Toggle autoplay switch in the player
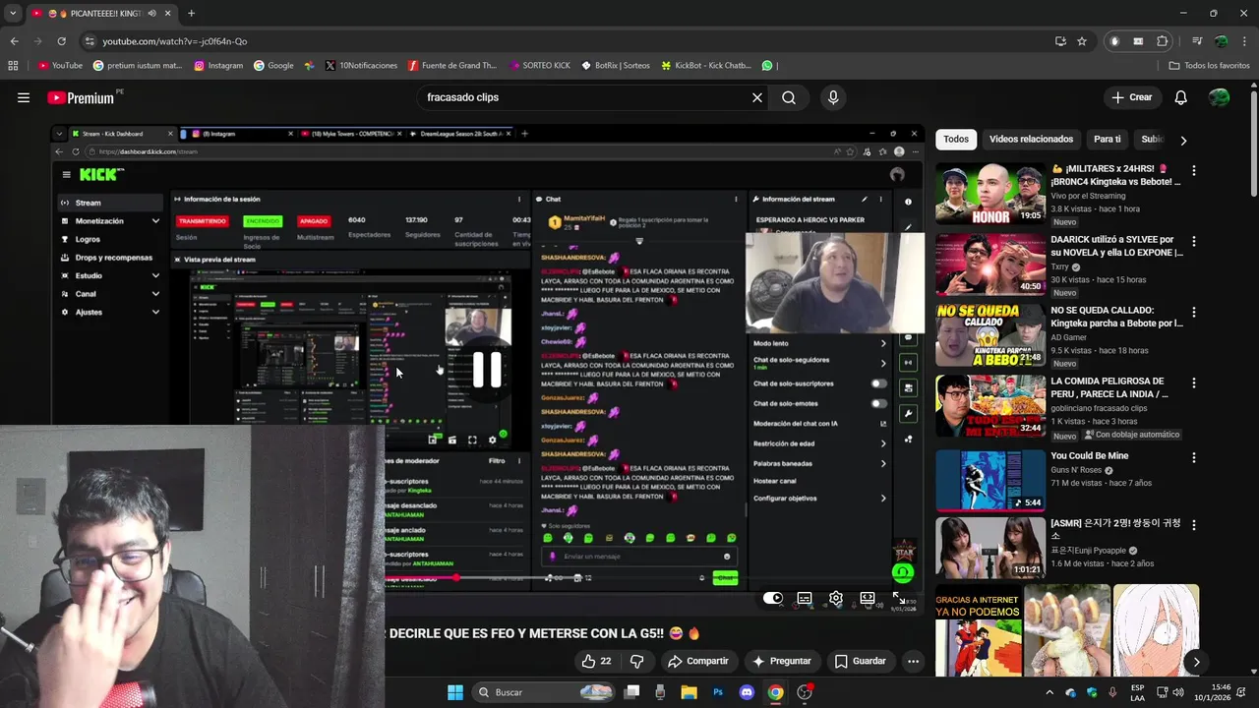 pos(773,598)
